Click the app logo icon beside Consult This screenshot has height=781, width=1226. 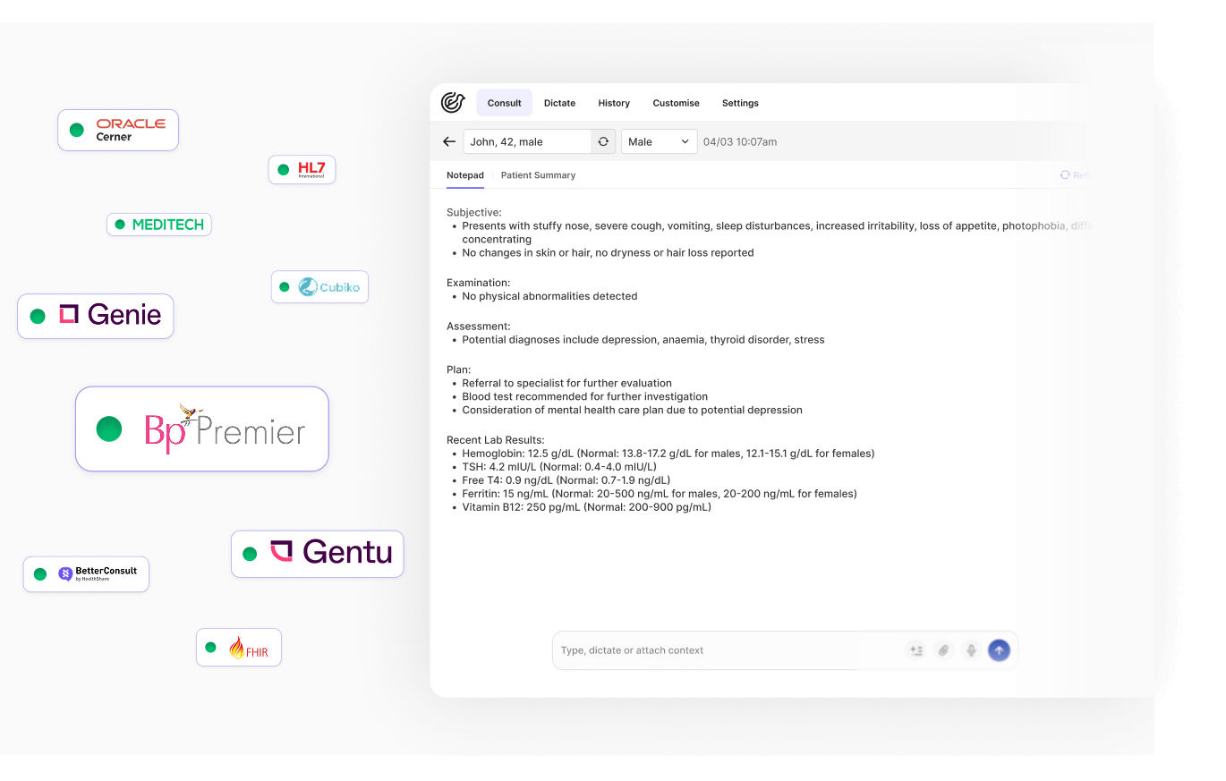tap(453, 103)
